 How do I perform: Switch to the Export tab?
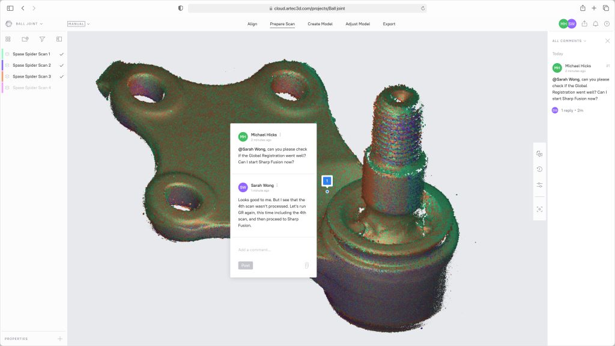pyautogui.click(x=389, y=24)
